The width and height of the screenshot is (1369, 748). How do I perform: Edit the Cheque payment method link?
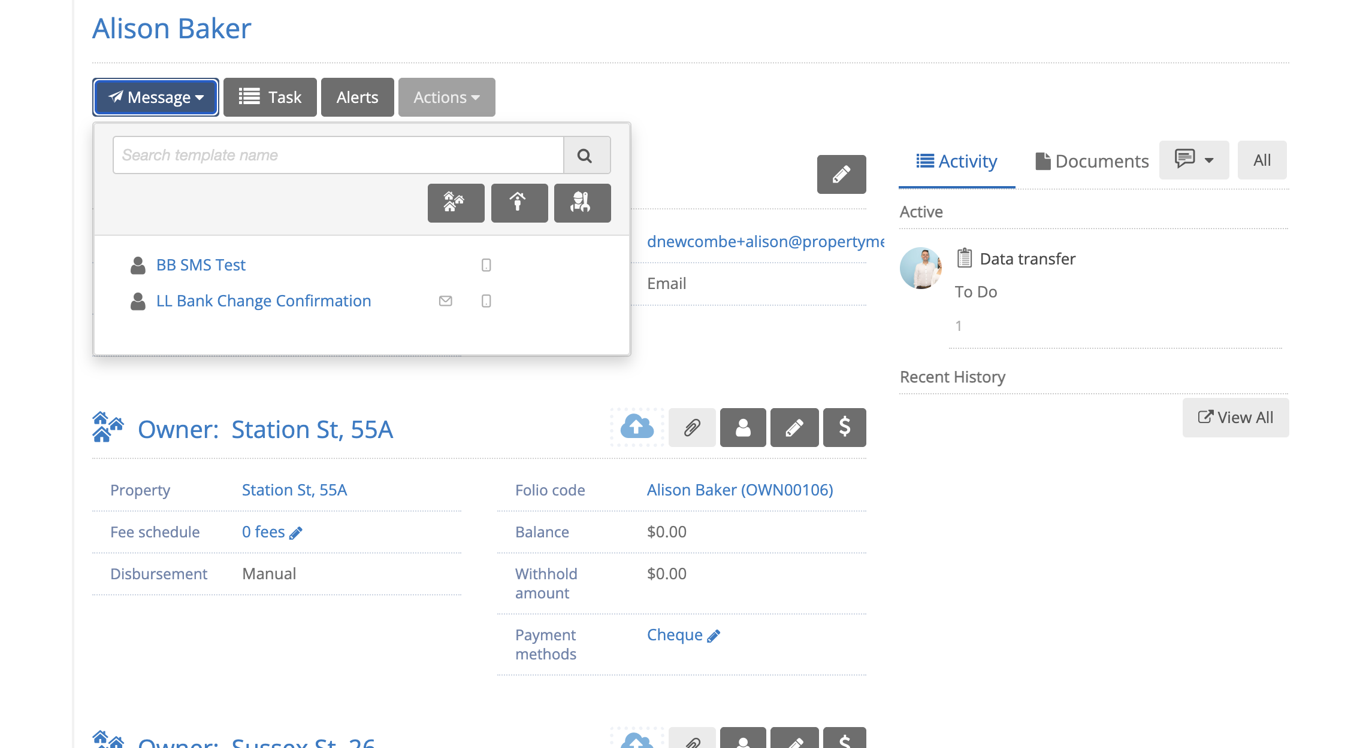tap(683, 635)
